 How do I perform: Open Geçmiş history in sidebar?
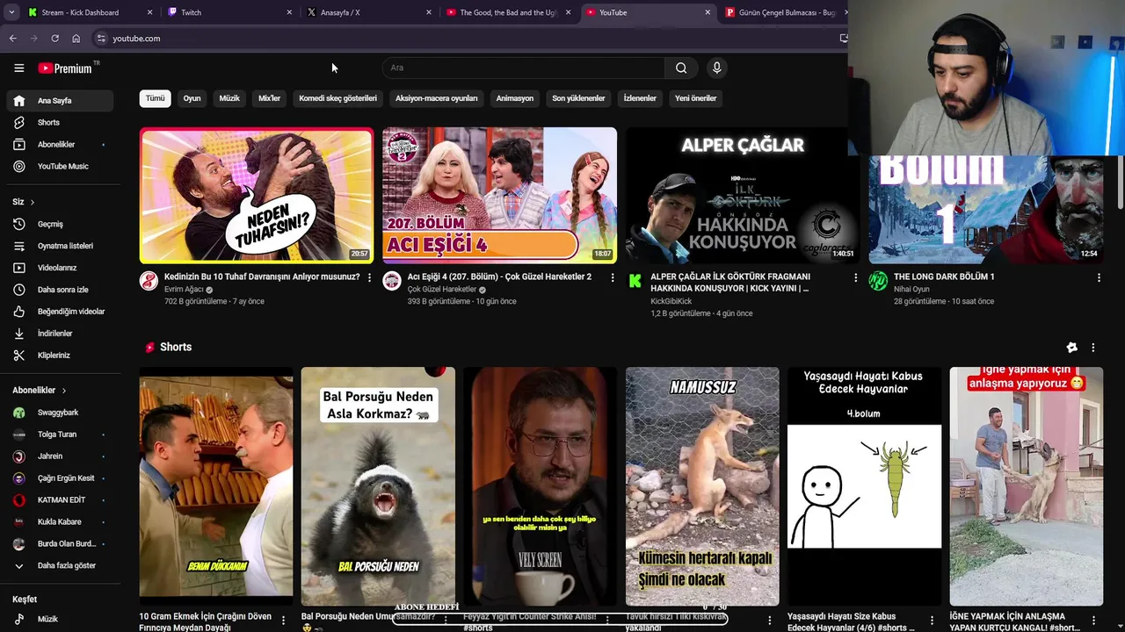60,224
